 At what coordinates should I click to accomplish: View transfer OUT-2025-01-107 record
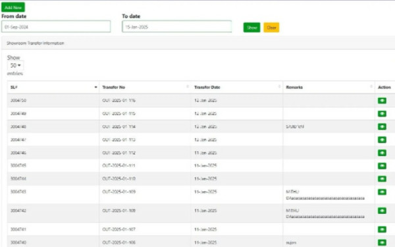pos(382,229)
